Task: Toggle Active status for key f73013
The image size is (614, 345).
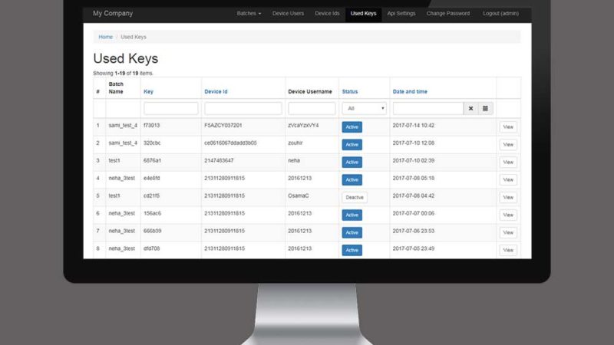Action: (352, 127)
